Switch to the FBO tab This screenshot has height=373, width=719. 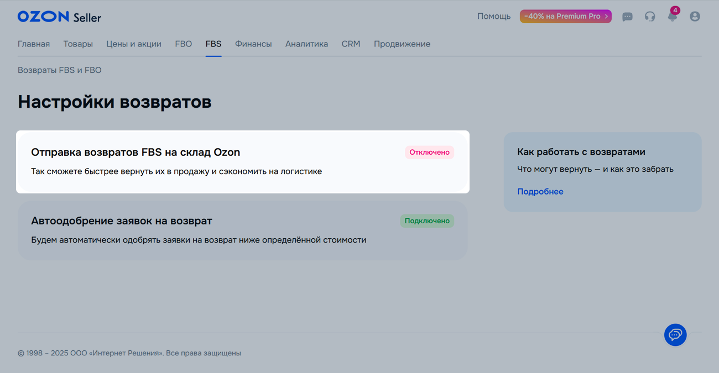[x=183, y=44]
